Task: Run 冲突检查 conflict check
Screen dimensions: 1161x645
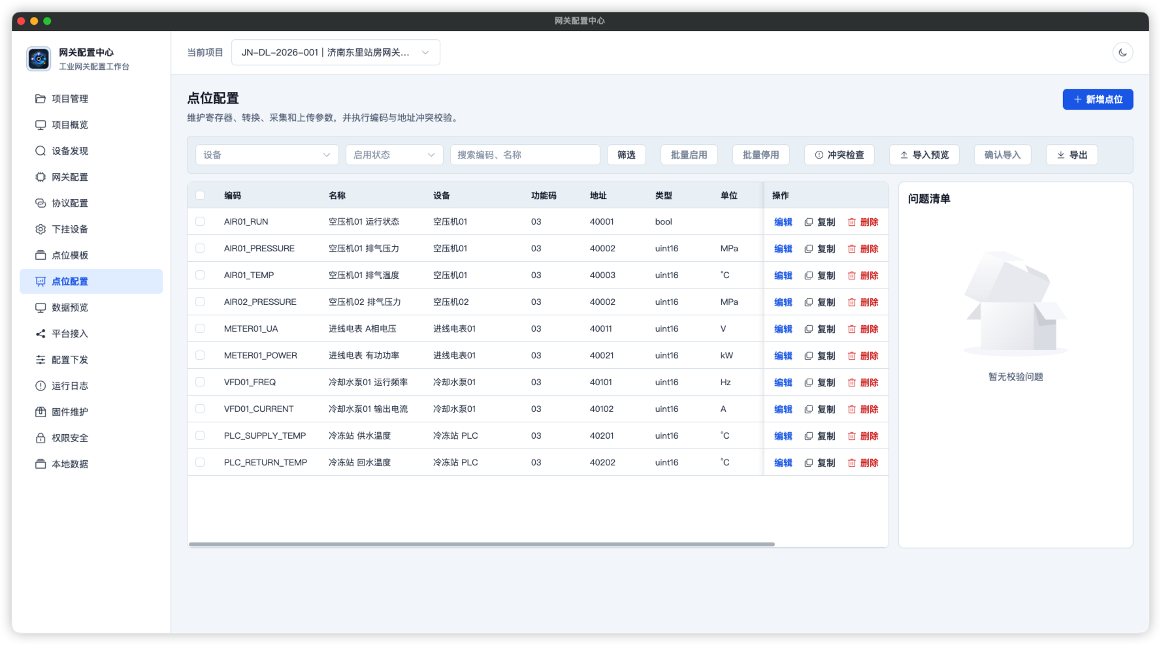Action: [x=839, y=155]
